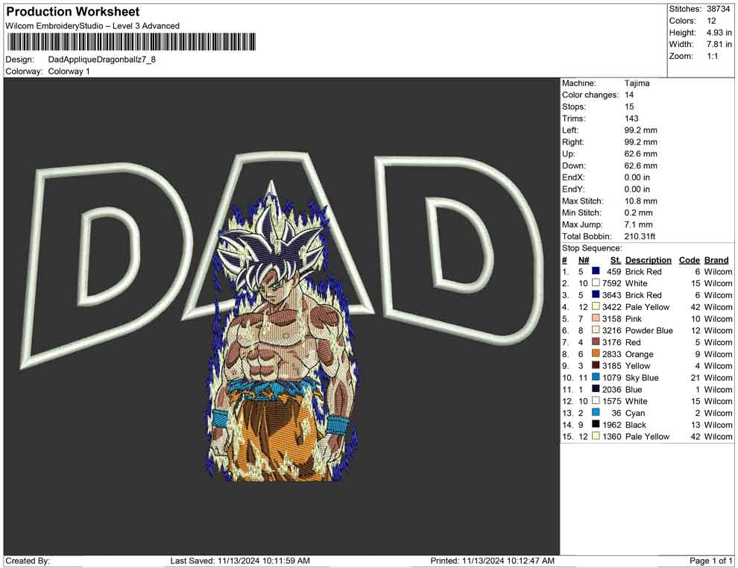Select the 'Sky Blue' description text

pyautogui.click(x=642, y=377)
